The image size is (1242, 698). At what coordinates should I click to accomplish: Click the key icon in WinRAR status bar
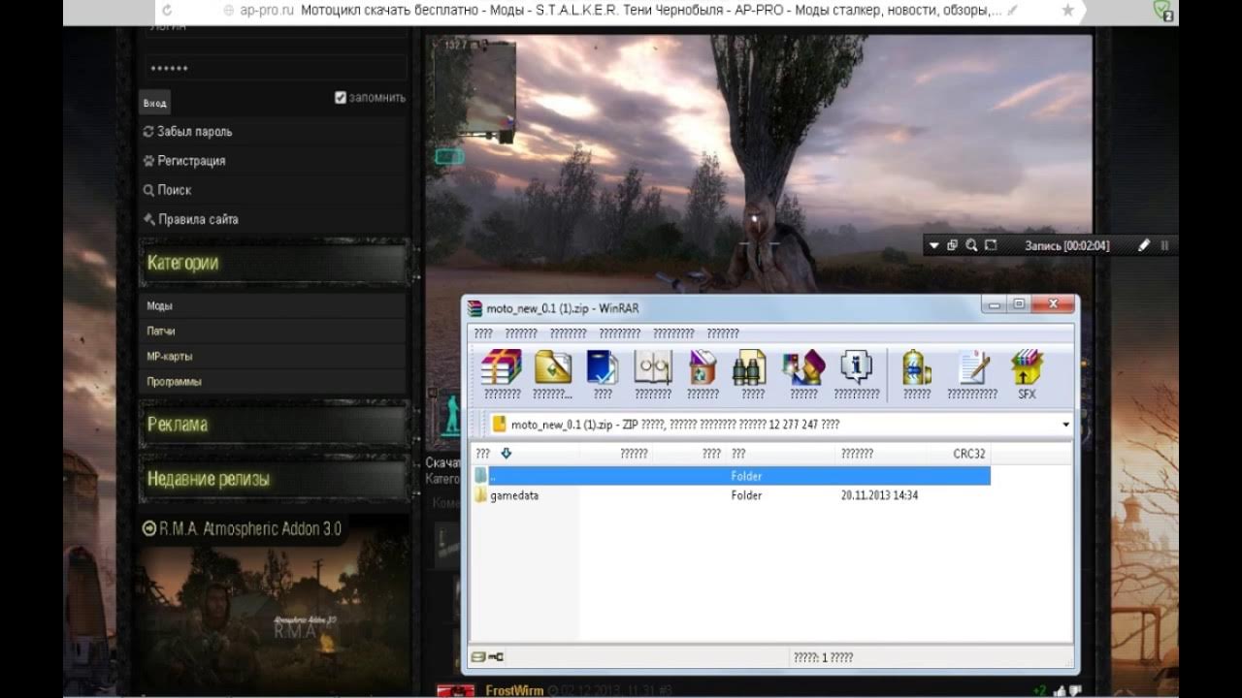(x=496, y=657)
